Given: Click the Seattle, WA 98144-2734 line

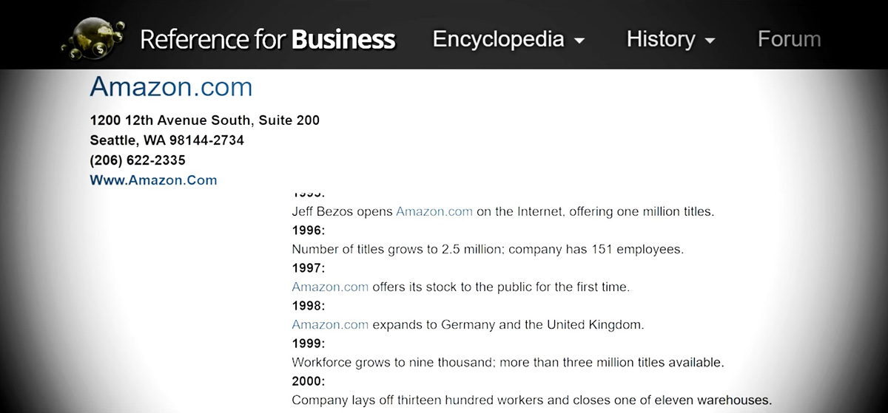Looking at the screenshot, I should pyautogui.click(x=166, y=140).
